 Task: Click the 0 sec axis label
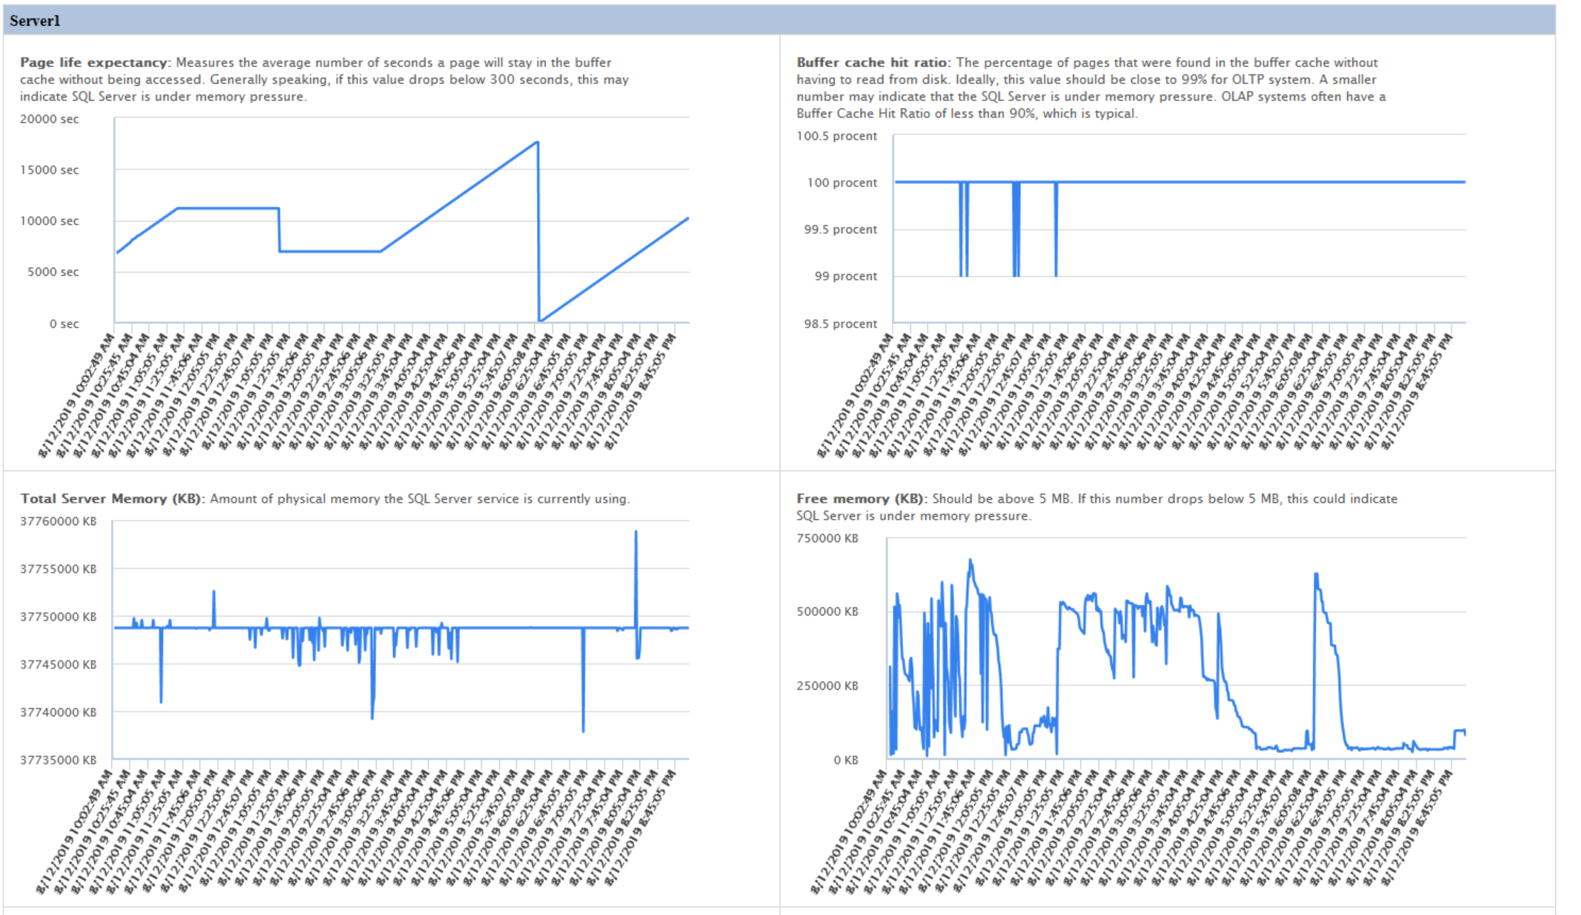point(64,324)
